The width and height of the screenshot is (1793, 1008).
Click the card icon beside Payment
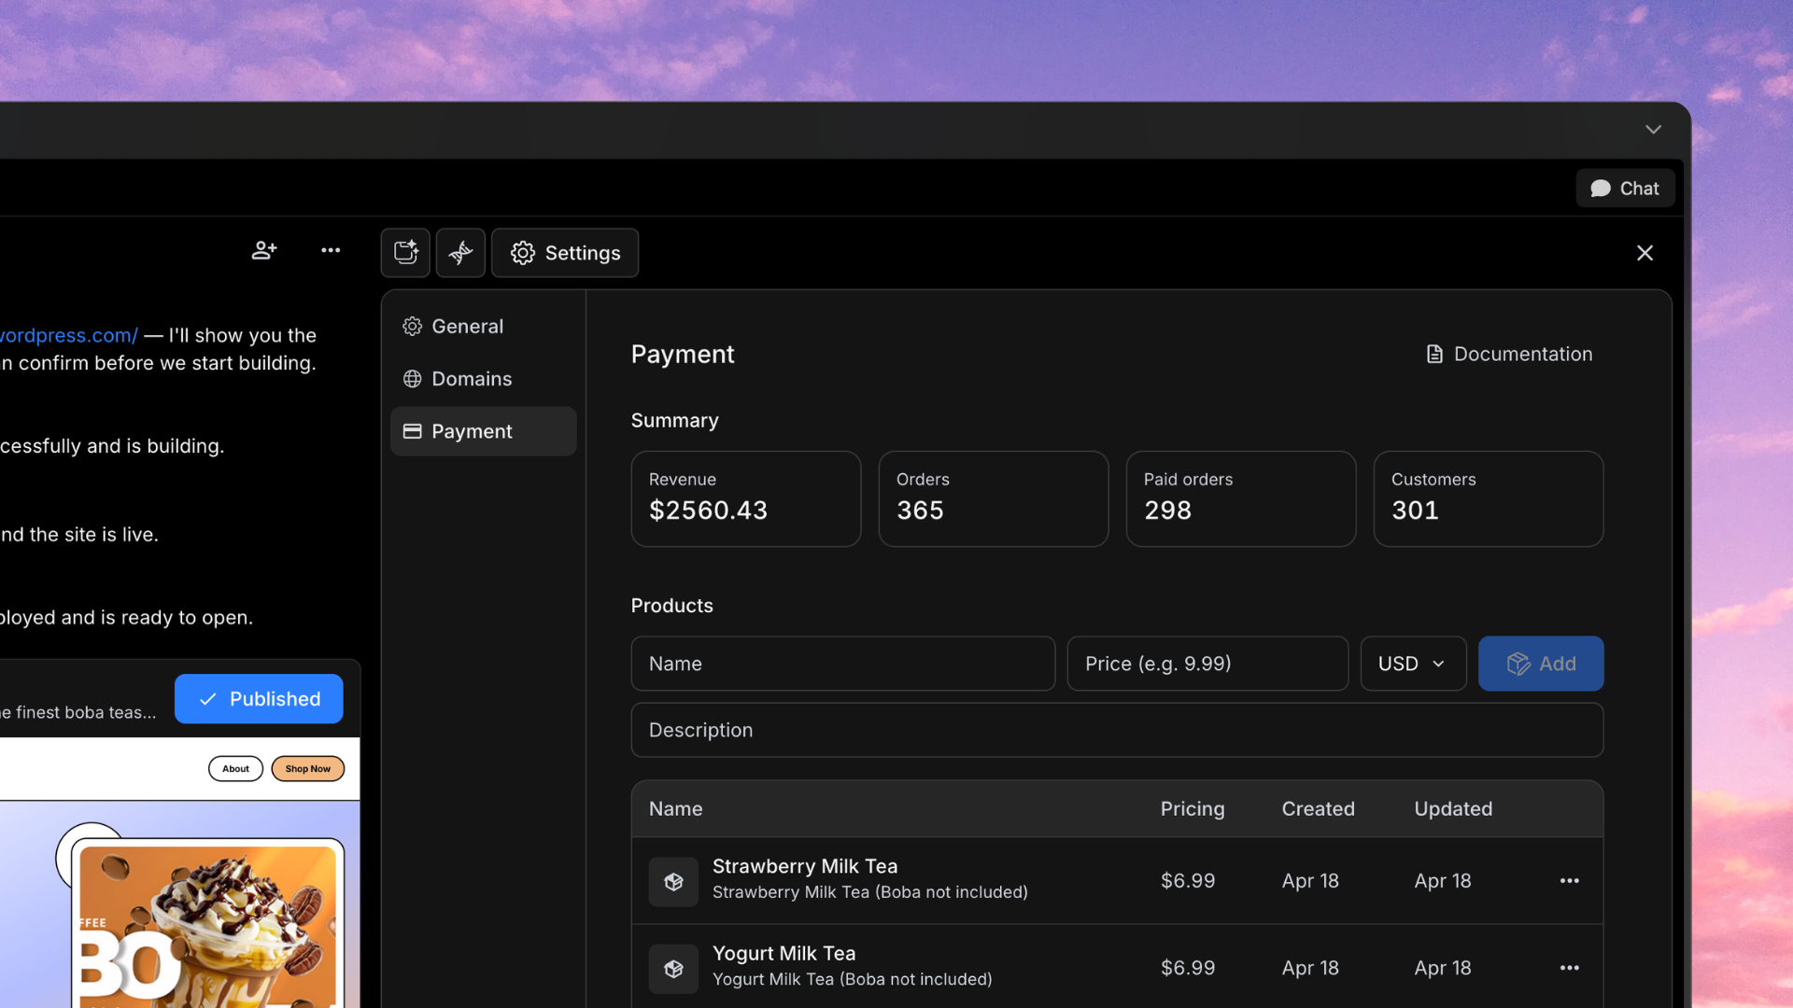[x=412, y=431]
